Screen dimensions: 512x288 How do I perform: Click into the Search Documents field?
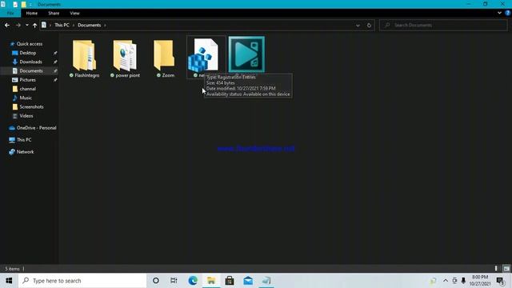tap(443, 25)
